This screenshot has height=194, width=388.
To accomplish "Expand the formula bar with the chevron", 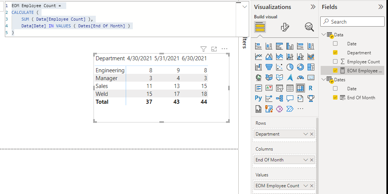I will coord(245,7).
